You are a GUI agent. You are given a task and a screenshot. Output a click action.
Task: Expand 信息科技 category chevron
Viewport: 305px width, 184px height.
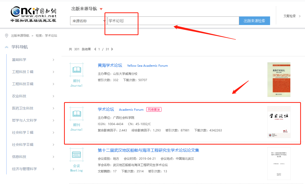pyautogui.click(x=53, y=157)
